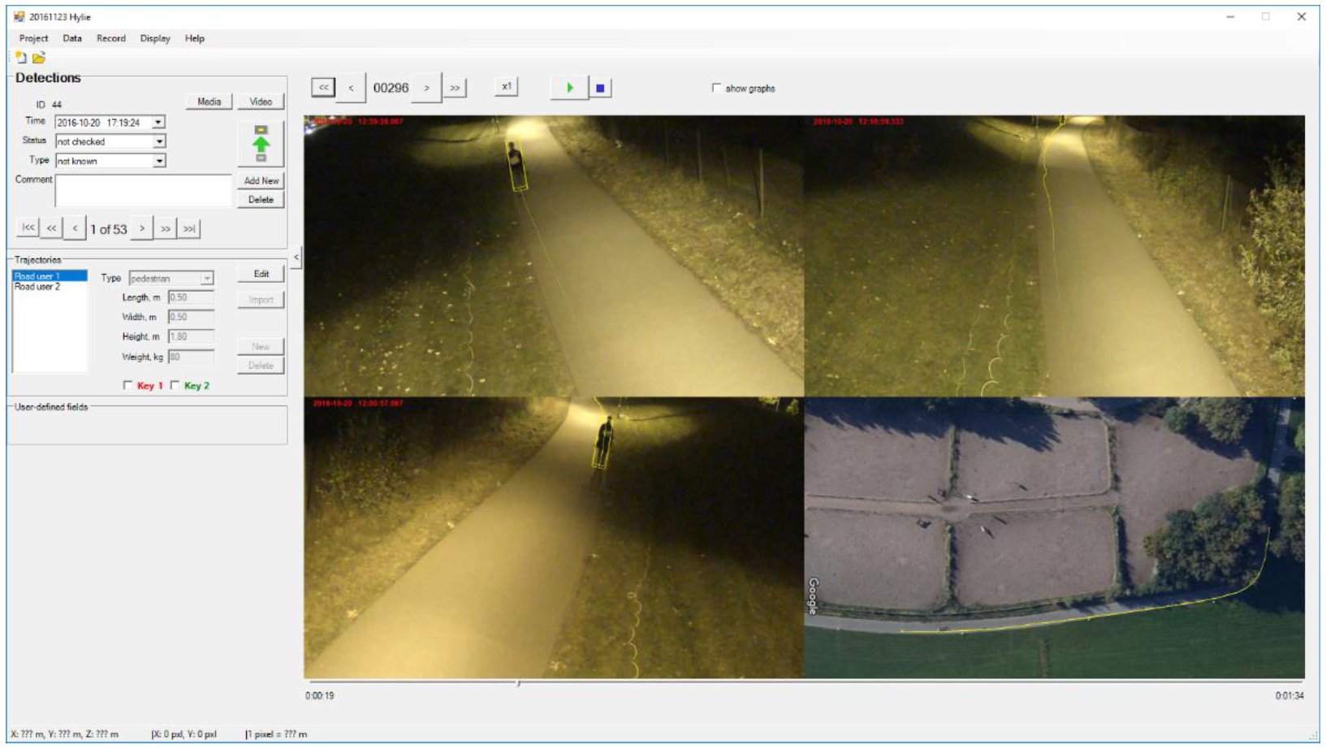Go to previous detection record
This screenshot has width=1326, height=749.
tap(75, 228)
